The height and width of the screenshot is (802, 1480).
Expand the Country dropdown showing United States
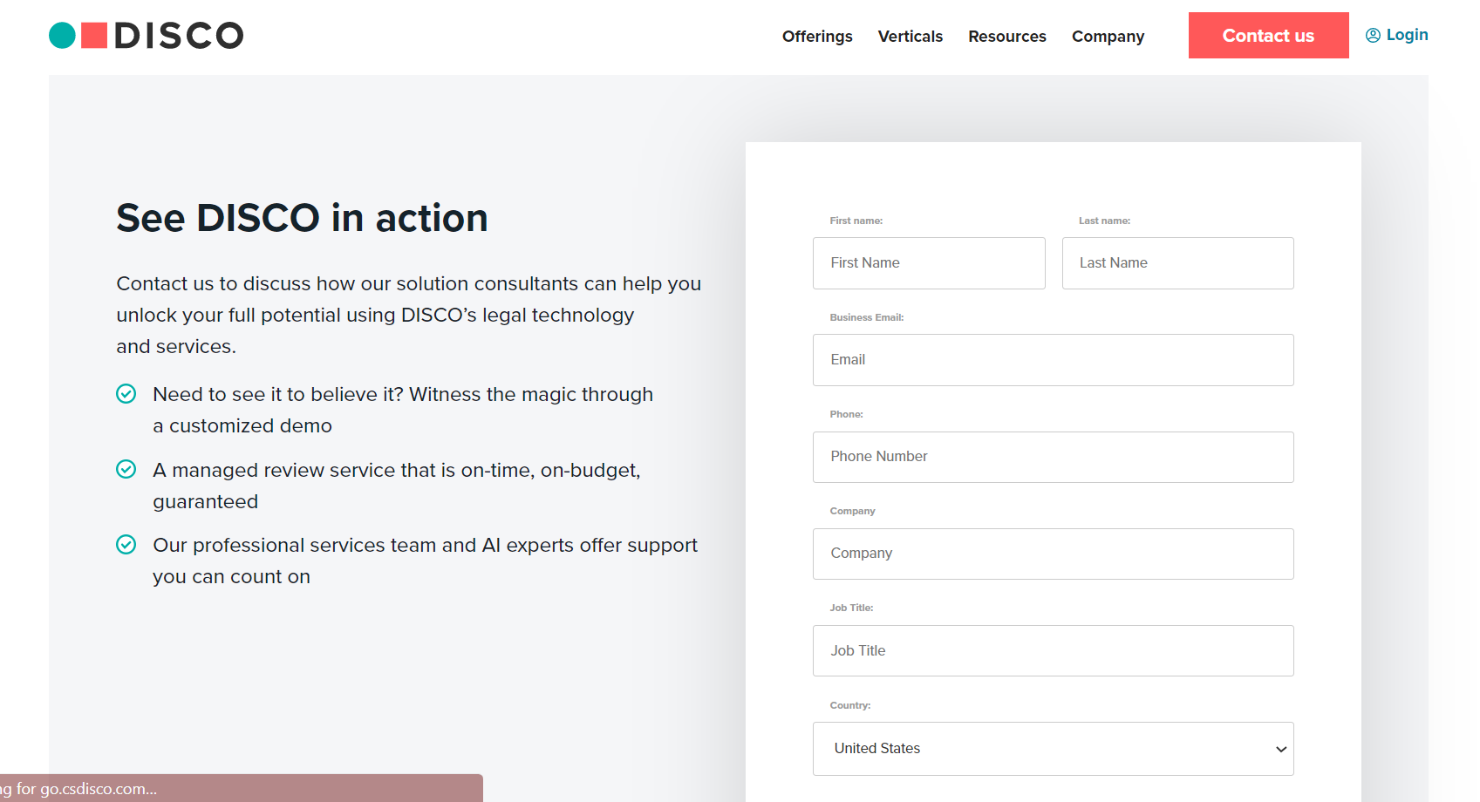coord(1053,749)
